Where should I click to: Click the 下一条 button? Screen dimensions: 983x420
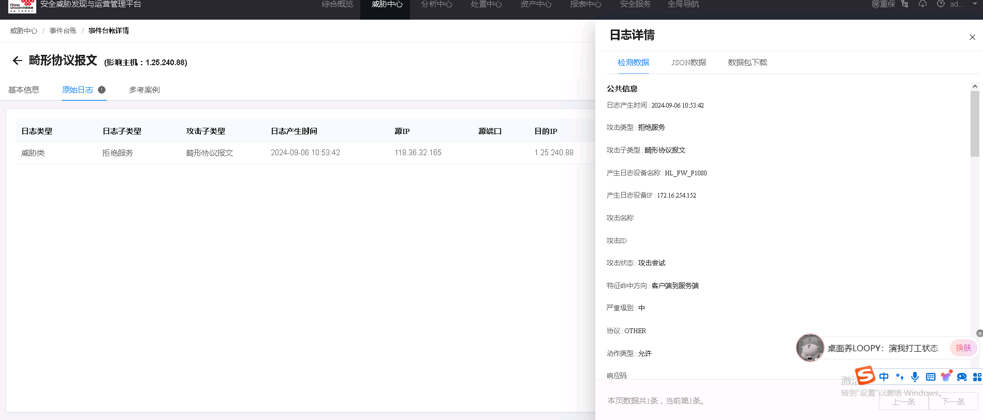point(953,401)
